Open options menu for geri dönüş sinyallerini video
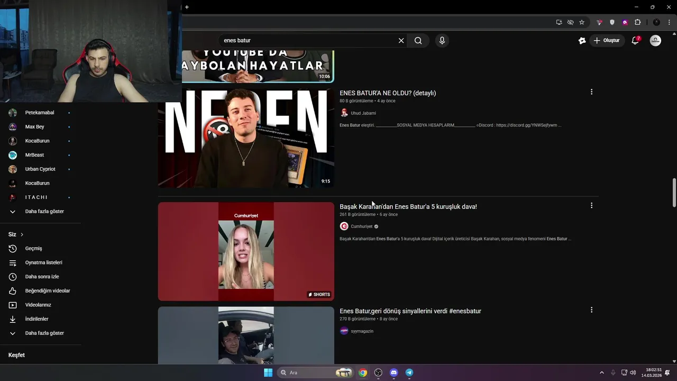Viewport: 677px width, 381px height. (x=591, y=310)
